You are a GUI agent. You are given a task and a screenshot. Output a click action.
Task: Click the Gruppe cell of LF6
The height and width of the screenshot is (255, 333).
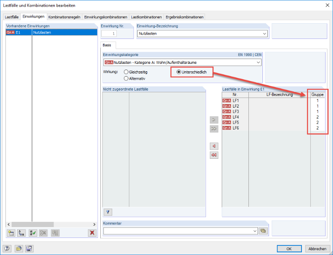318,128
